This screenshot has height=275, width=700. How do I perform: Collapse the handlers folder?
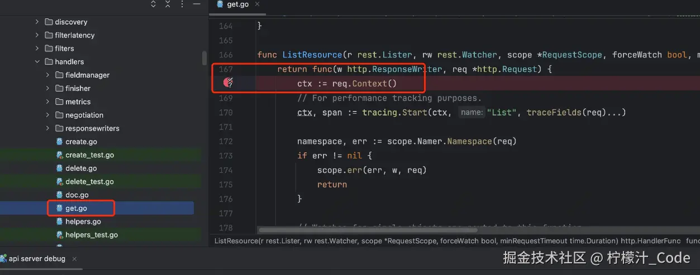tap(37, 62)
